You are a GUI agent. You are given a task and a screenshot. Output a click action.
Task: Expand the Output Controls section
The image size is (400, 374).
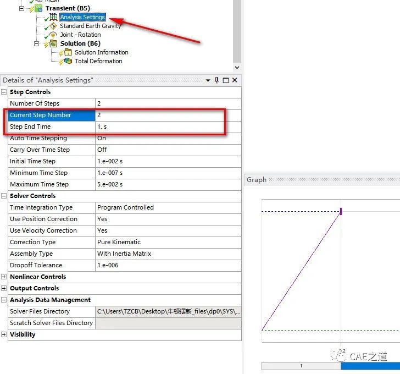pyautogui.click(x=4, y=289)
